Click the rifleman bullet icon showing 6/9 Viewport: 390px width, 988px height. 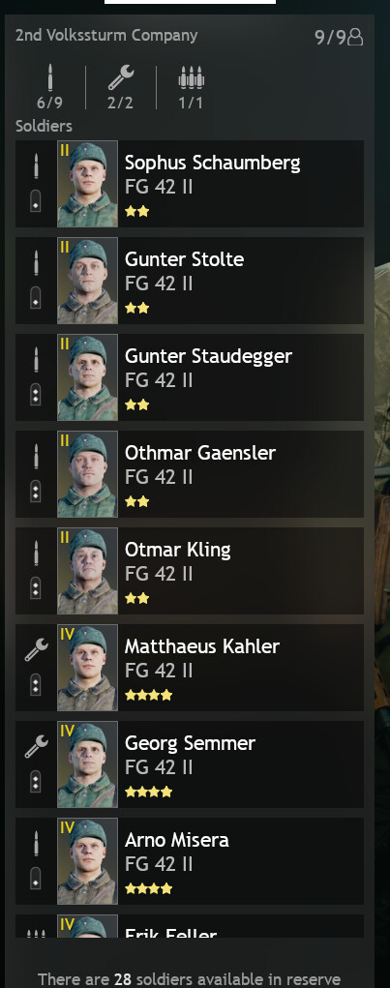[x=49, y=77]
